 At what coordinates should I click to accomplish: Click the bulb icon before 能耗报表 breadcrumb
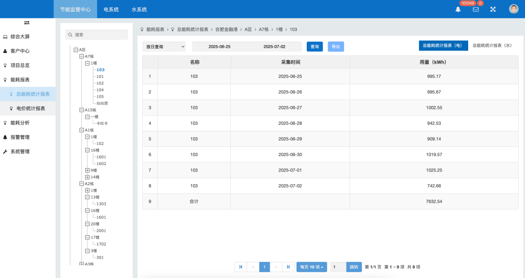coord(142,30)
